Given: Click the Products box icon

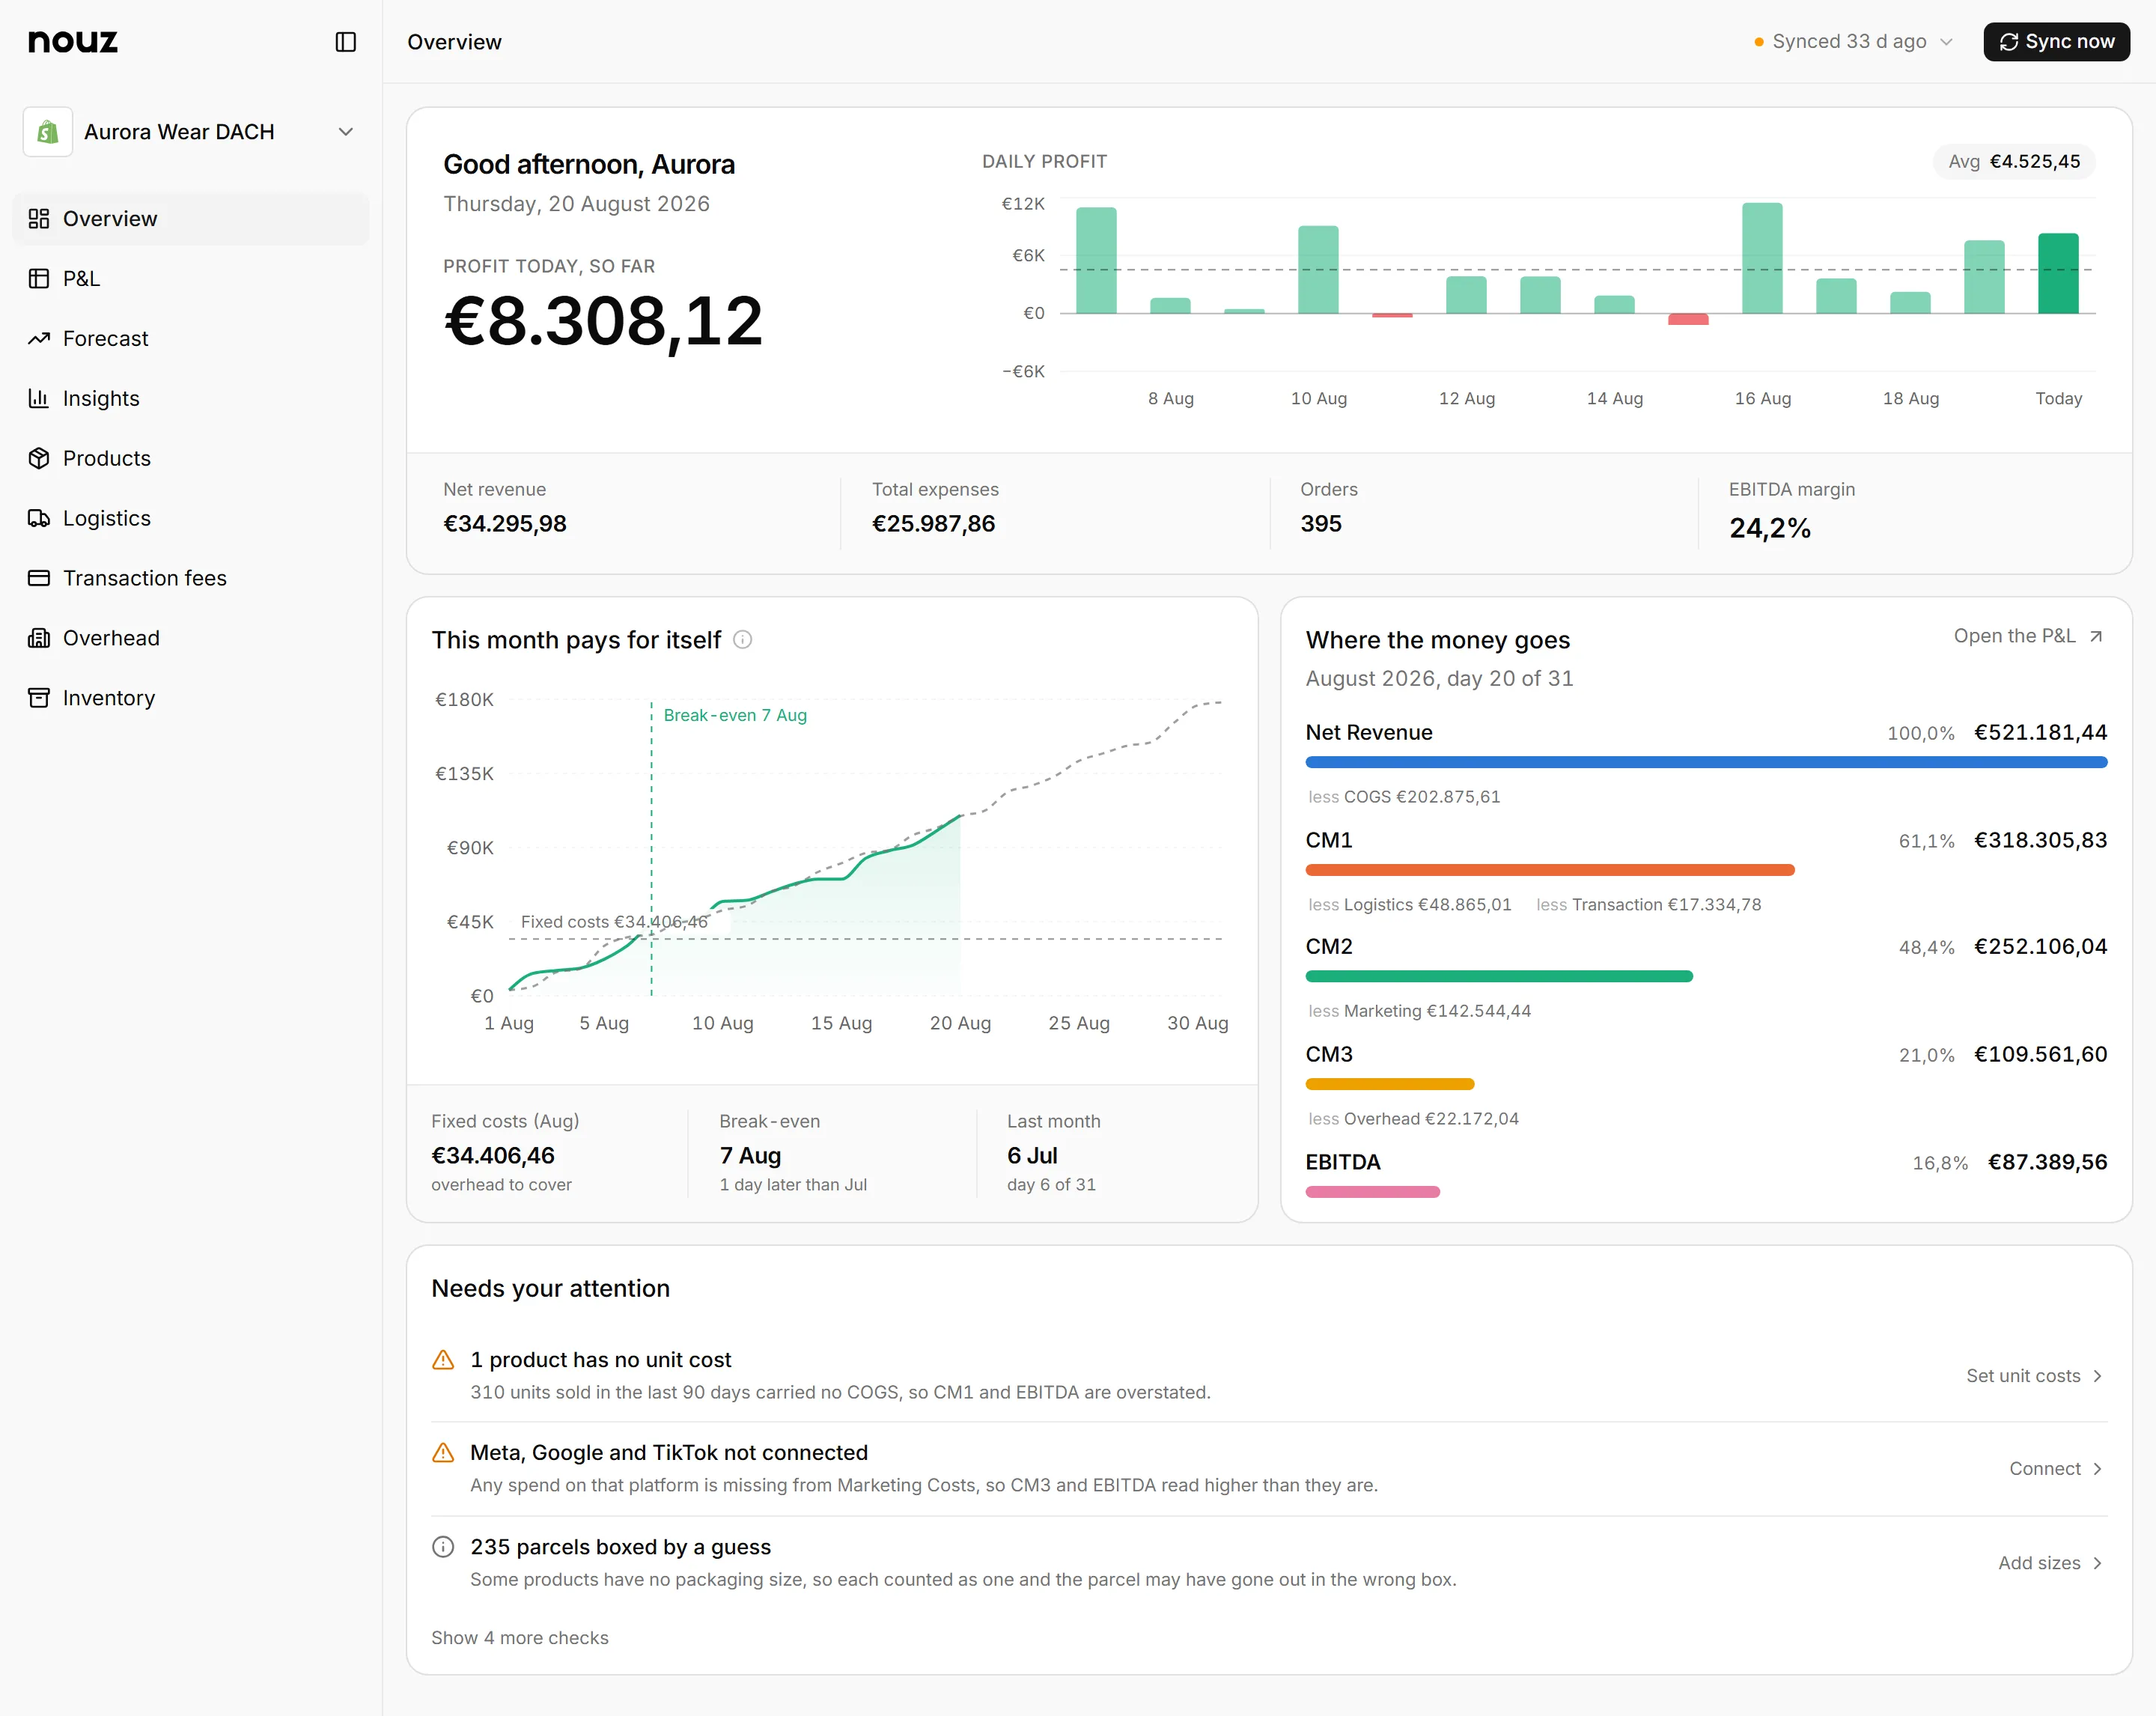Looking at the screenshot, I should point(39,458).
